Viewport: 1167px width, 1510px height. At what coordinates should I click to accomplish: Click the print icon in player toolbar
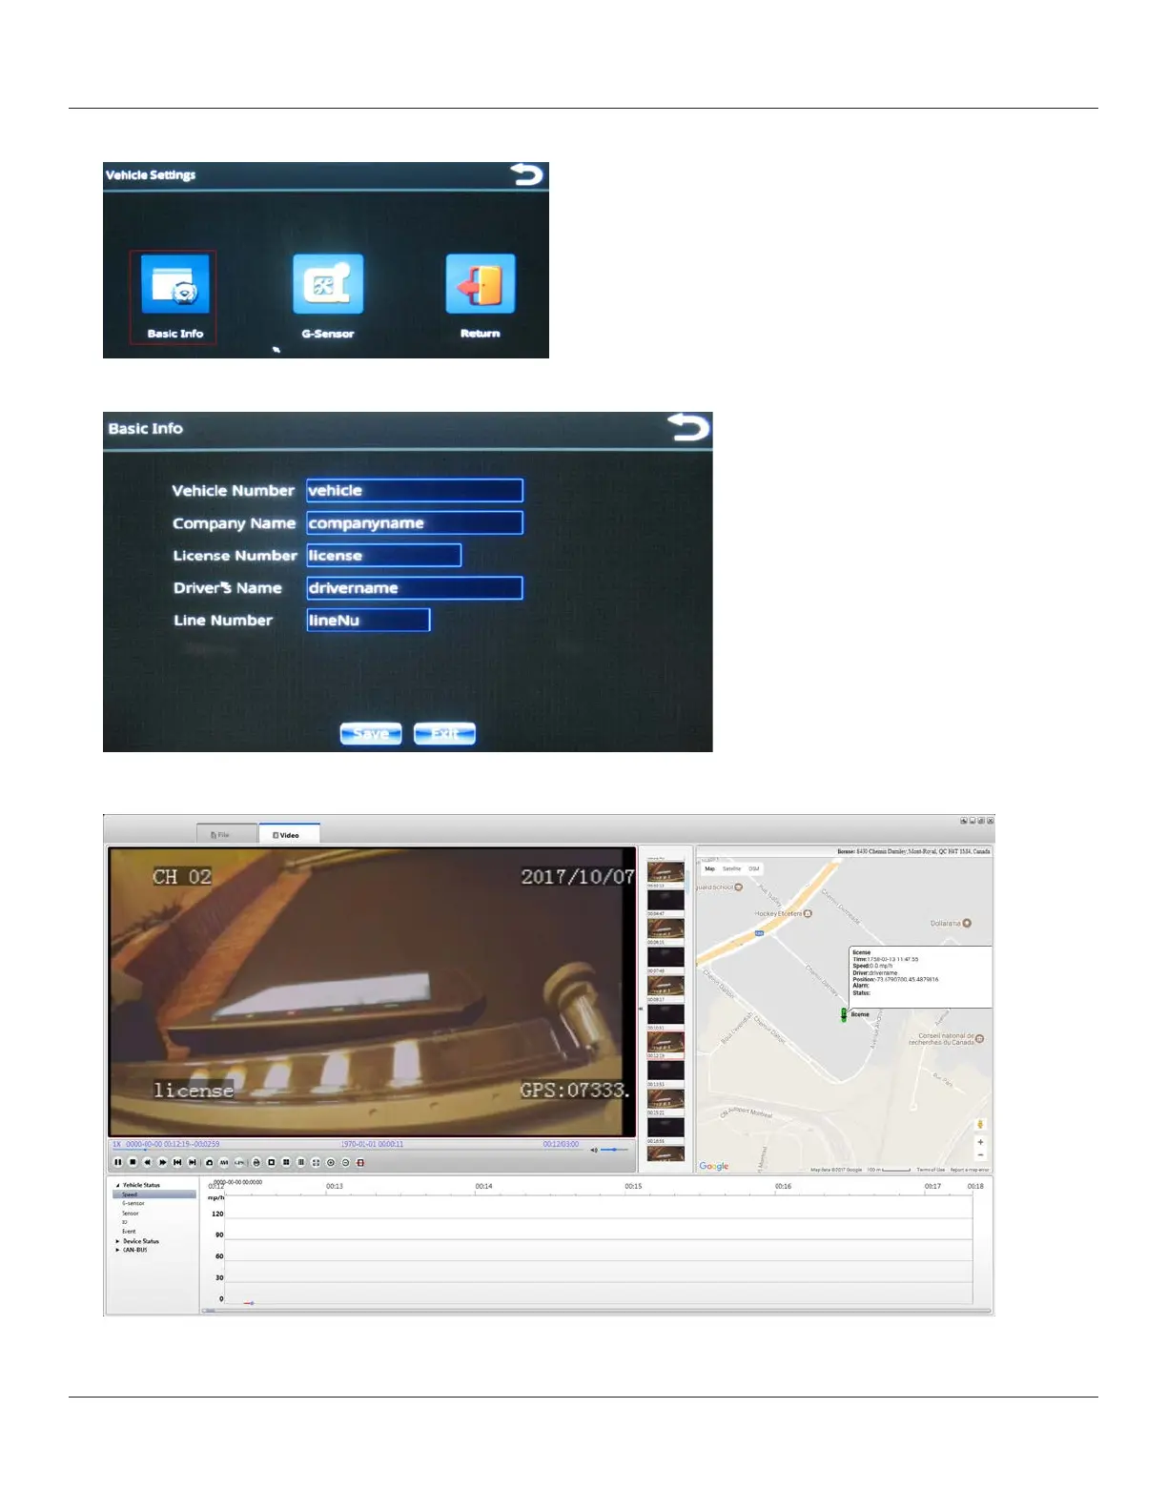256,1162
